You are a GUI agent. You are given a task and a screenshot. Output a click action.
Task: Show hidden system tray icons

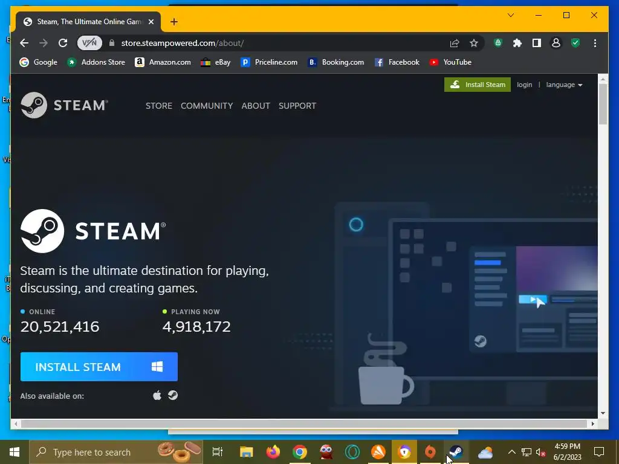pos(511,452)
